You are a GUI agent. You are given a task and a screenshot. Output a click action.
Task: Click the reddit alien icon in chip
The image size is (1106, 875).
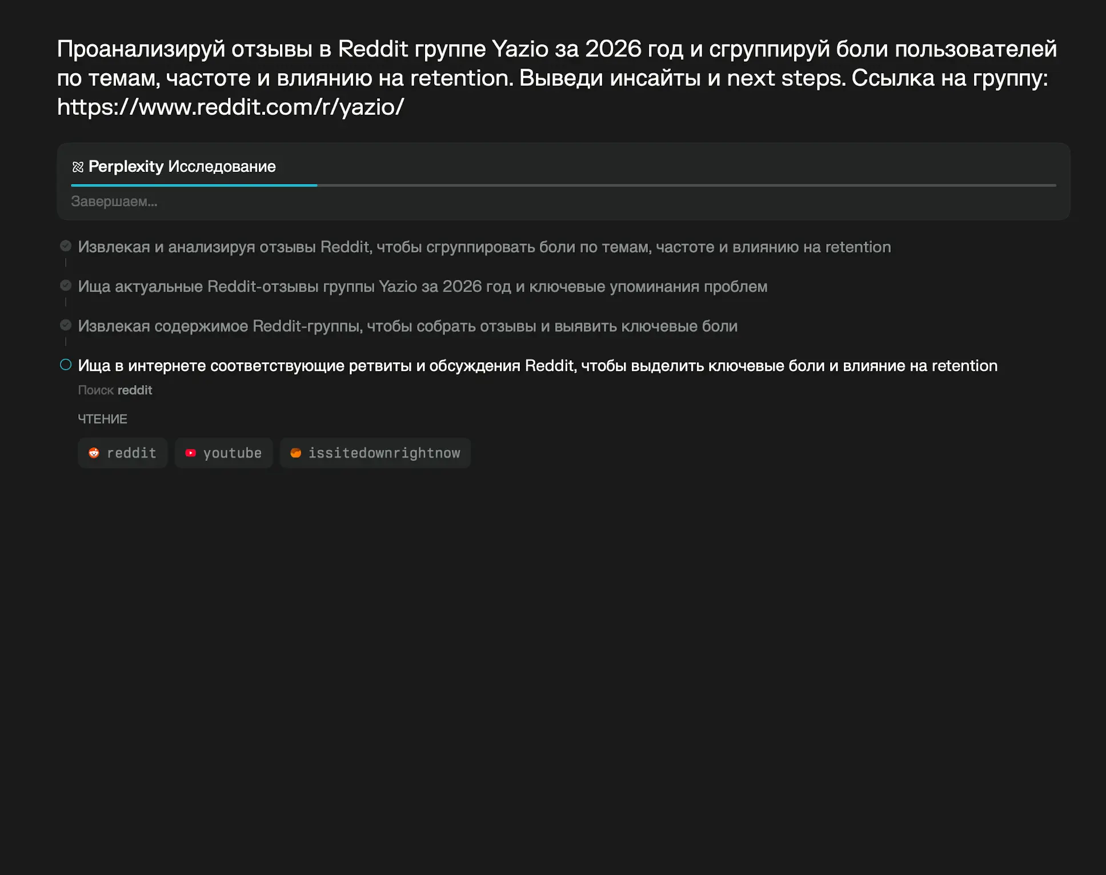pos(94,453)
